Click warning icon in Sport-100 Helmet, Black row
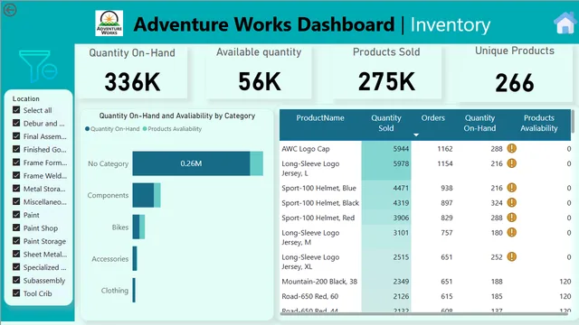Screen dimensions: 579x325 tap(511, 202)
